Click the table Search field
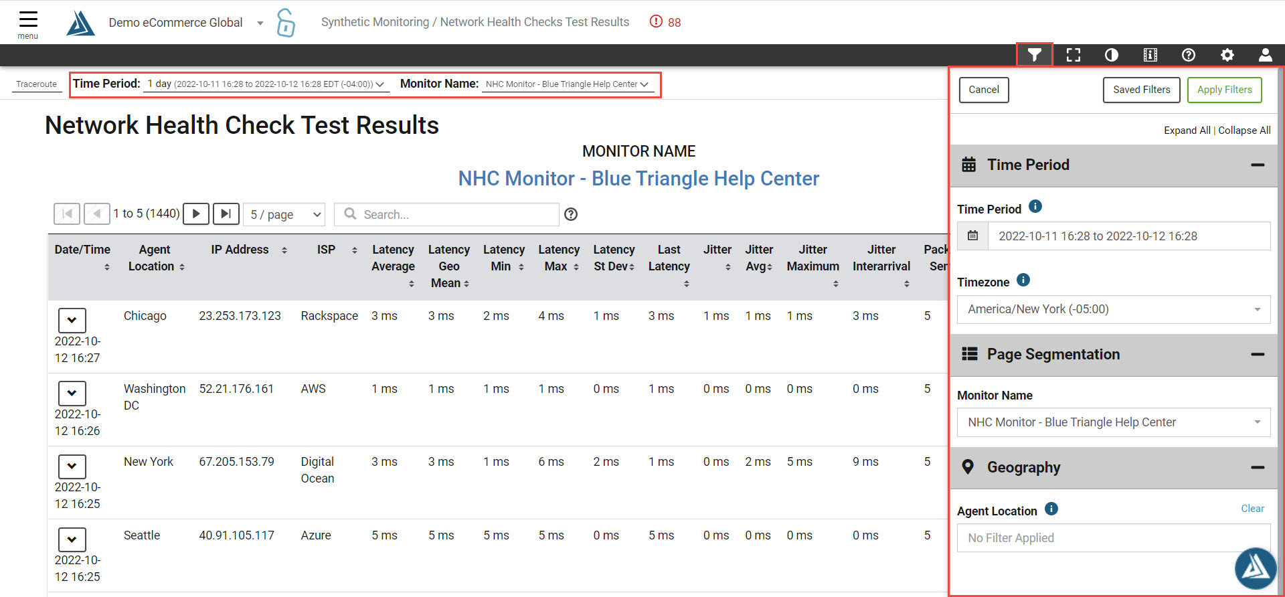Viewport: 1285px width, 597px height. click(x=446, y=214)
